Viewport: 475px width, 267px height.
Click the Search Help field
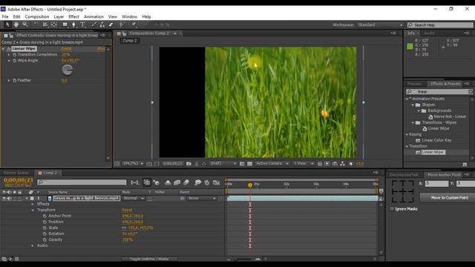[x=440, y=24]
